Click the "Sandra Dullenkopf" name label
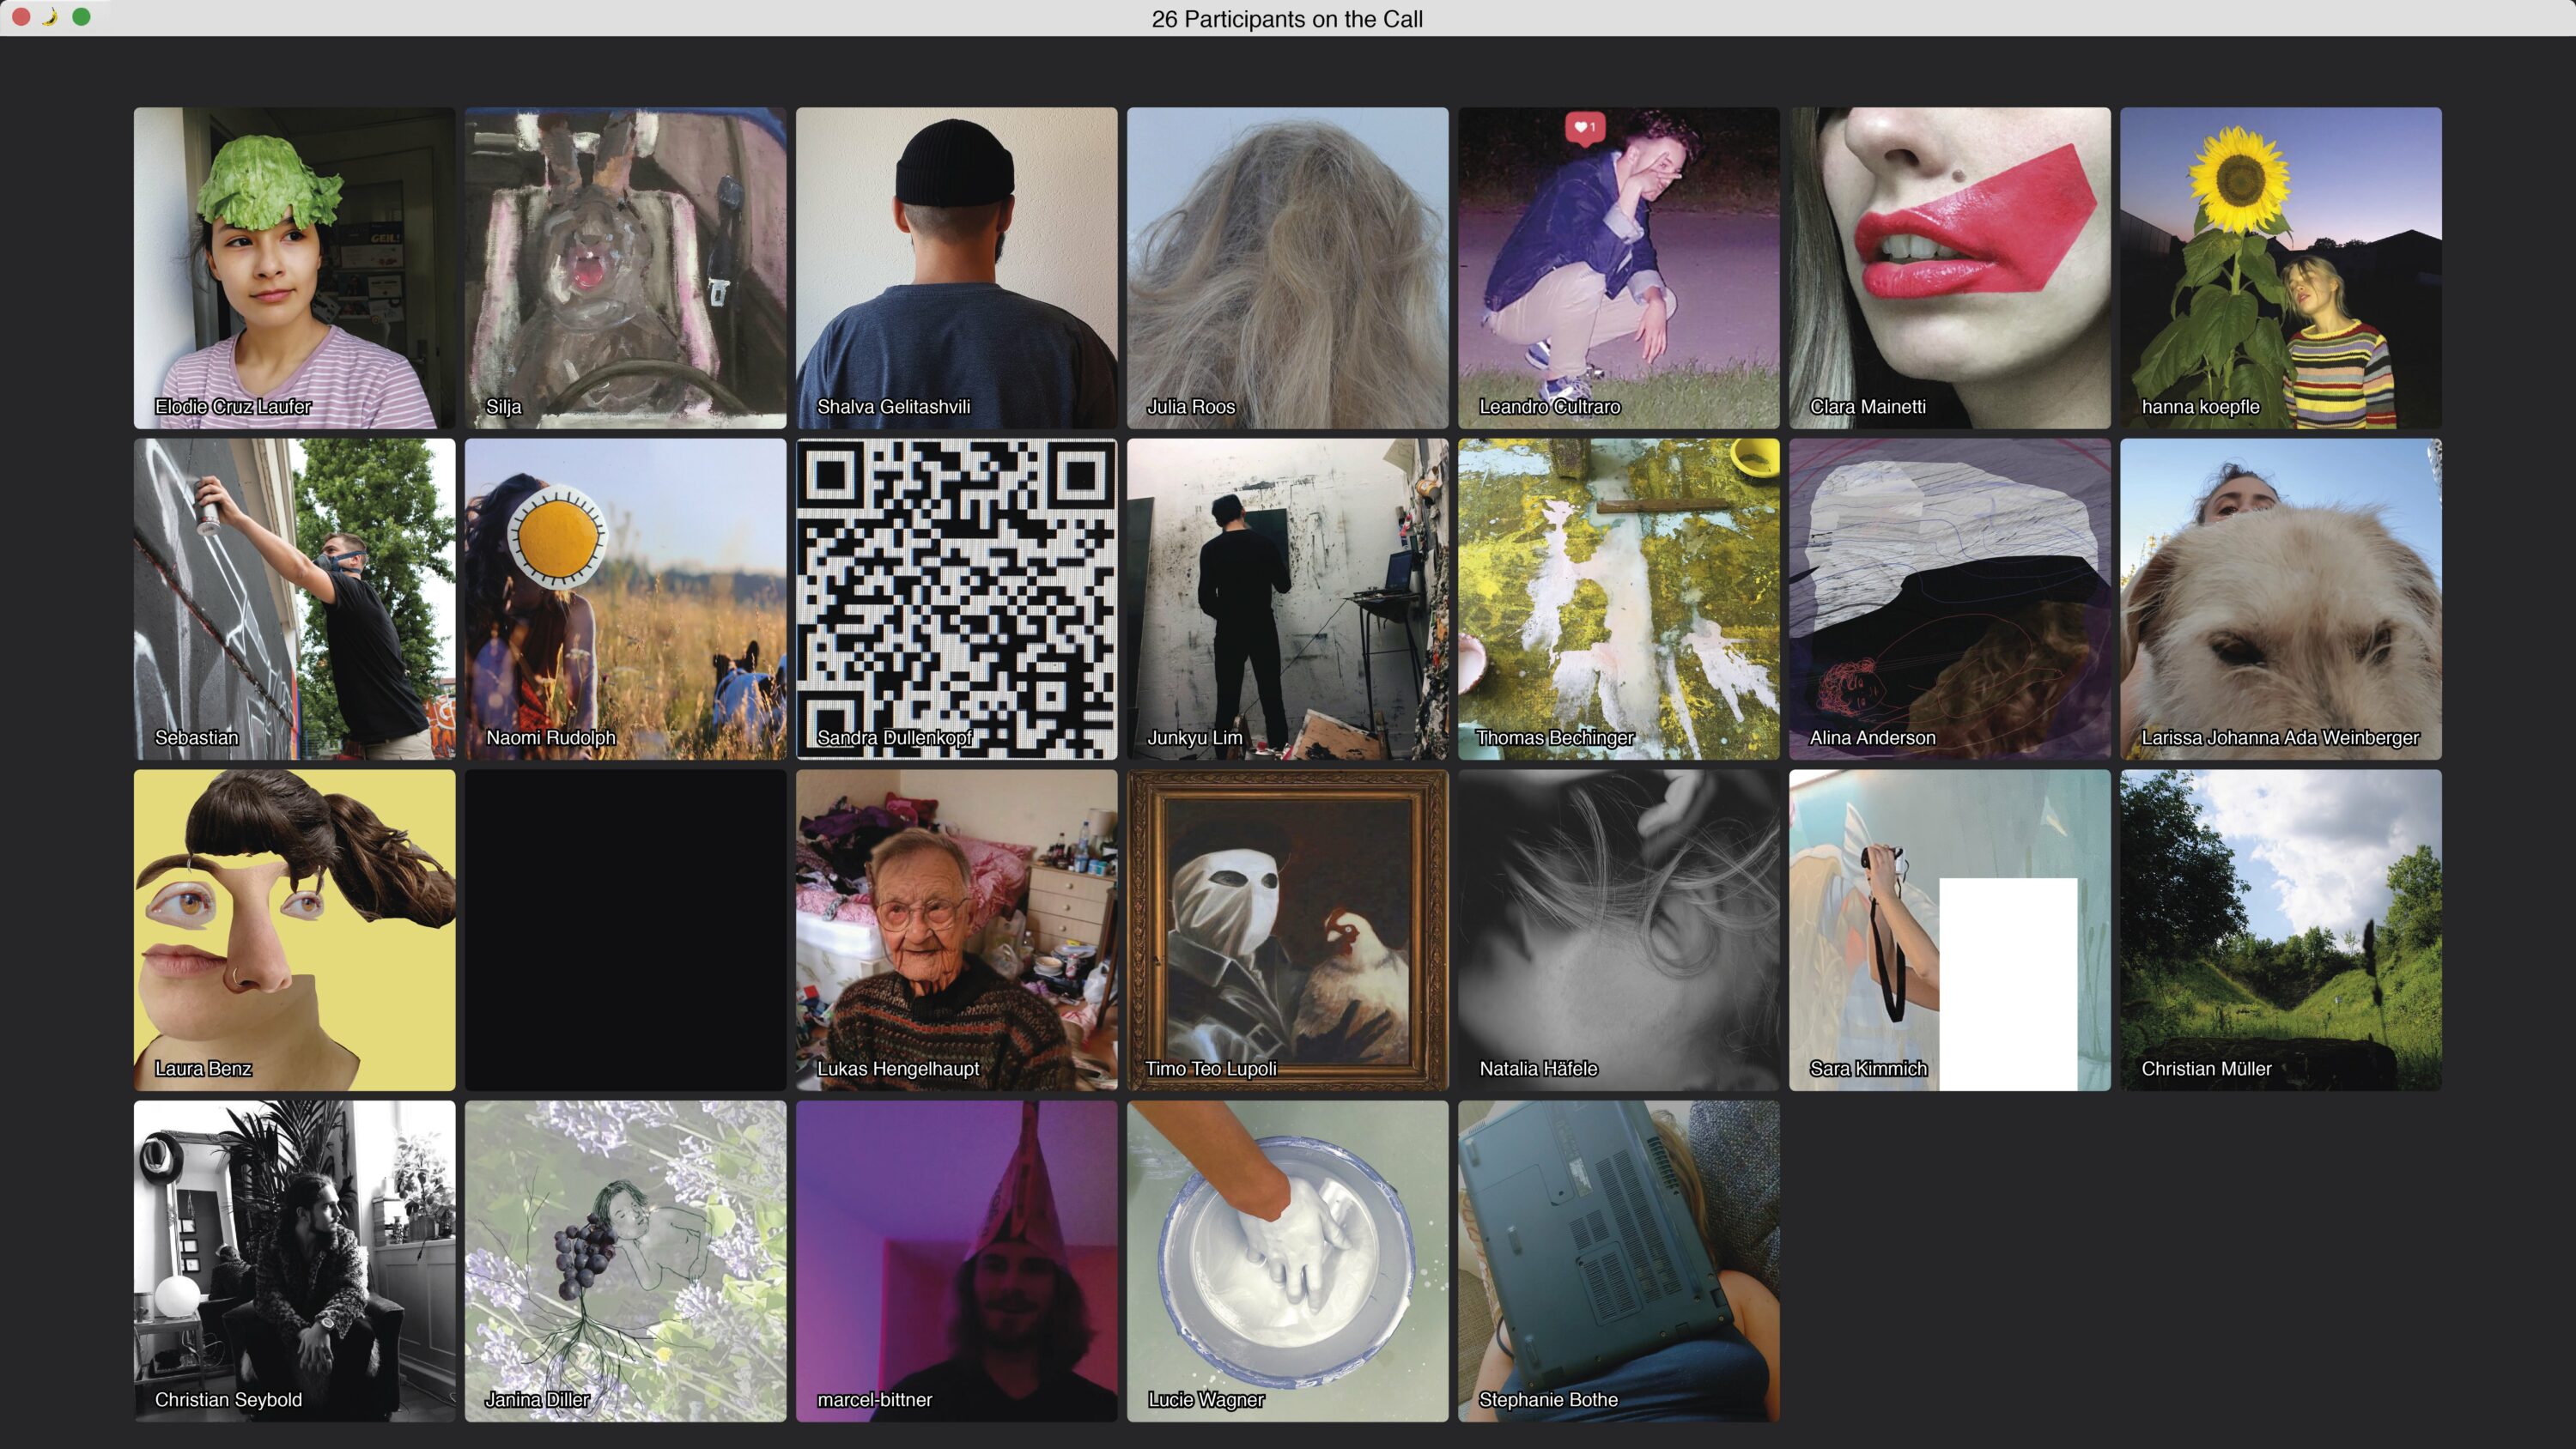The image size is (2576, 1449). [894, 738]
